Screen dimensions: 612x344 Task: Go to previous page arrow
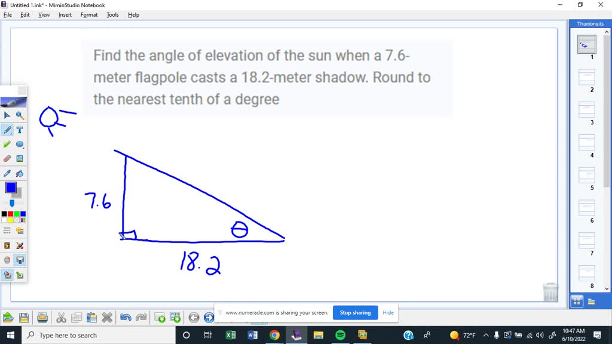coord(194,318)
